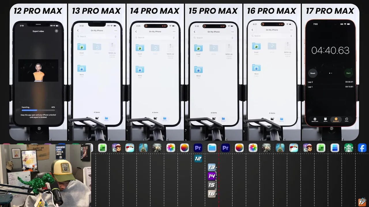
Task: Click the '4 items' label on 16 Pro Max
Action: tap(272, 113)
